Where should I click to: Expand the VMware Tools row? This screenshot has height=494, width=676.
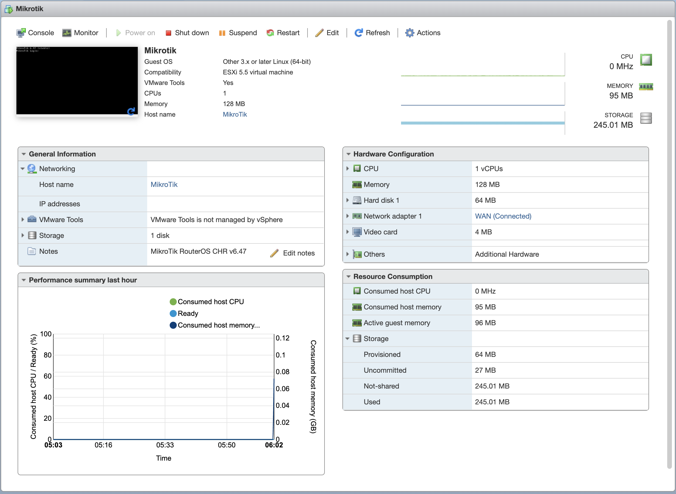click(23, 219)
